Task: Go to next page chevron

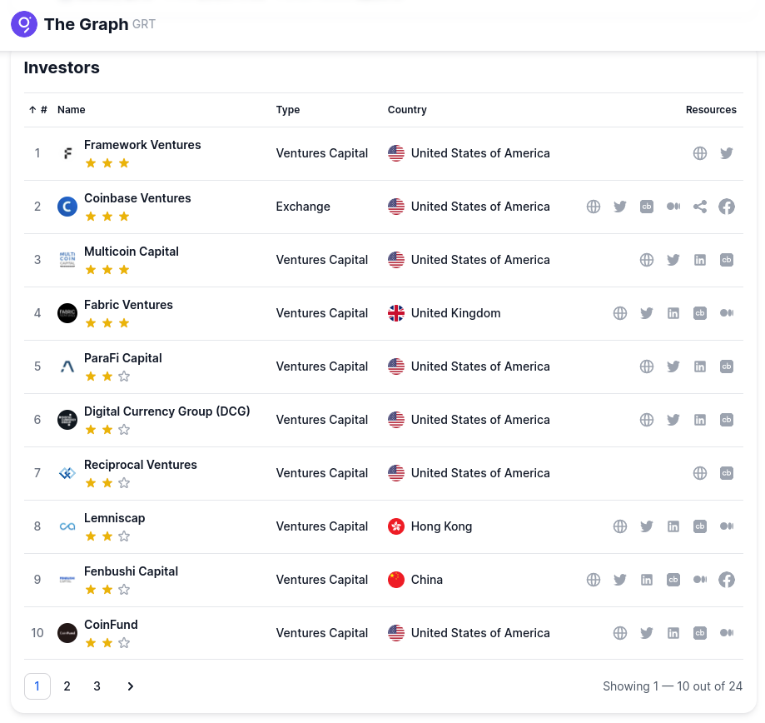Action: coord(130,686)
